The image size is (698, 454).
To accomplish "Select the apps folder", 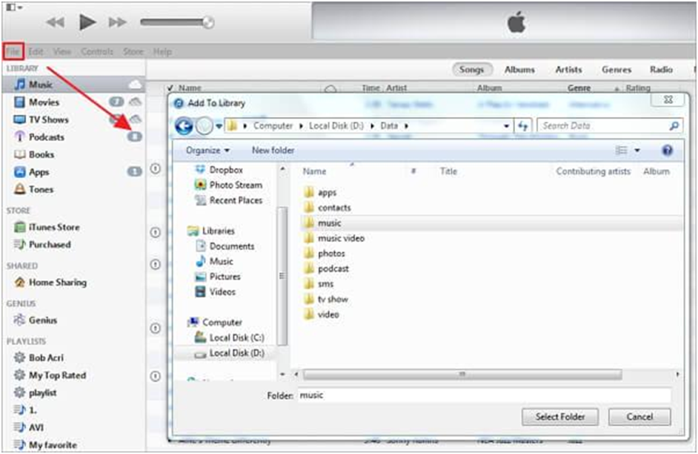I will [x=320, y=192].
